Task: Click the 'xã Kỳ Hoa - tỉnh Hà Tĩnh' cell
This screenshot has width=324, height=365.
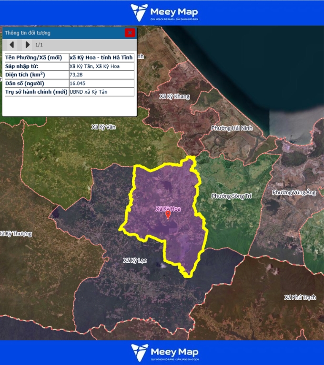Action: (x=101, y=57)
